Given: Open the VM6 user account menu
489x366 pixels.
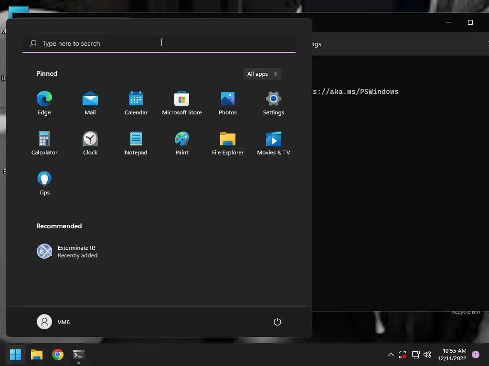Looking at the screenshot, I should [x=53, y=322].
